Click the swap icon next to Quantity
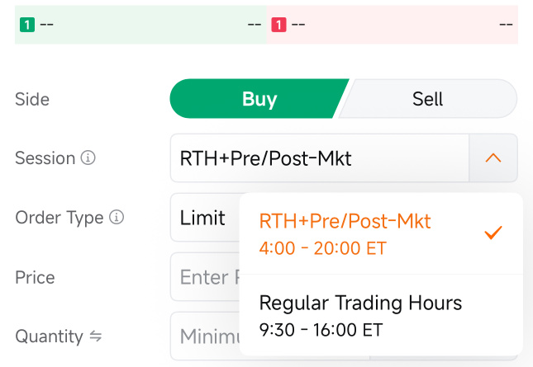The height and width of the screenshot is (367, 533). click(96, 336)
